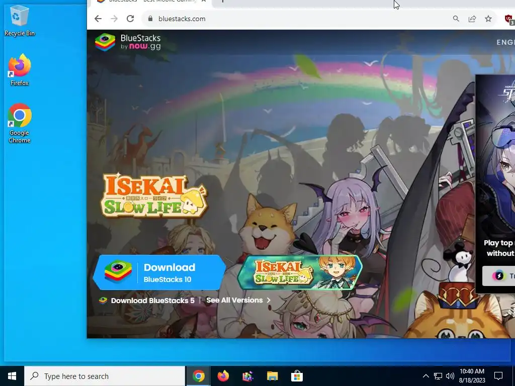Open the WinRAR taskbar icon
Viewport: 515px width, 386px height.
(247, 376)
